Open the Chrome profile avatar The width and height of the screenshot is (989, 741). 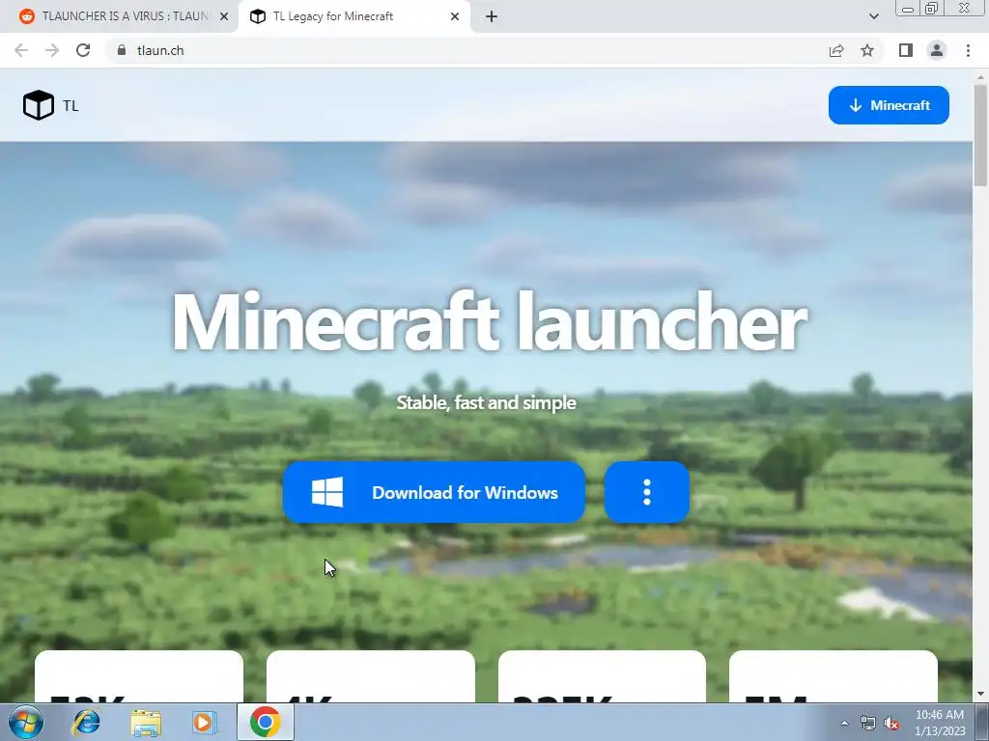click(x=937, y=50)
